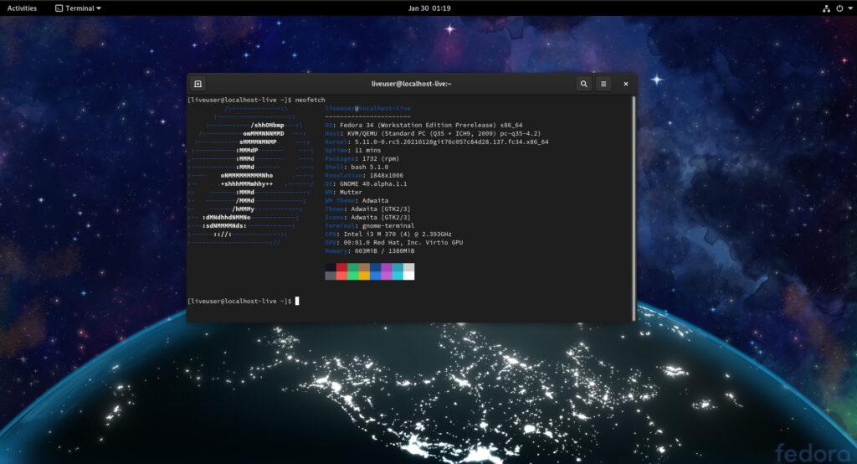Click the 'Red Hat, Inc. Virtio GPU' line
This screenshot has width=857, height=464.
click(x=393, y=242)
